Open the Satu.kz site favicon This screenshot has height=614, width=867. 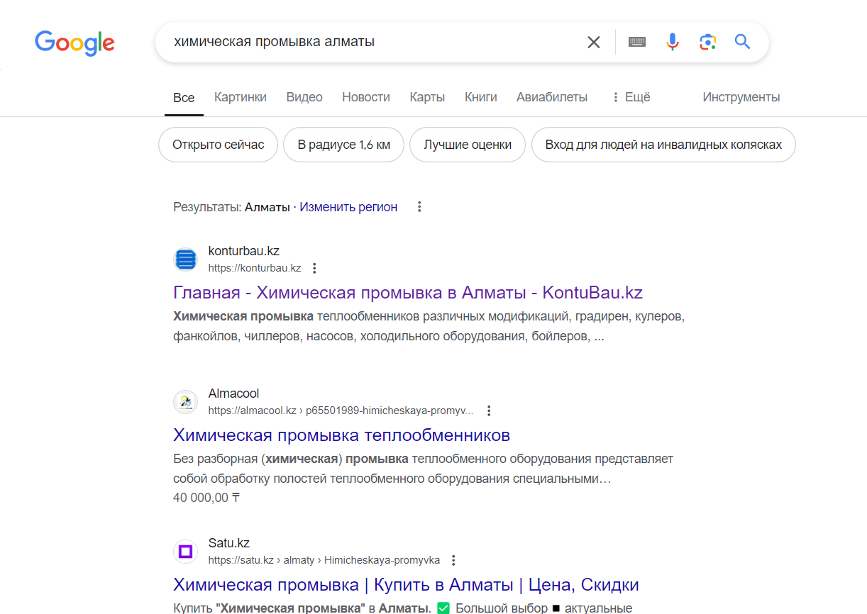click(185, 552)
